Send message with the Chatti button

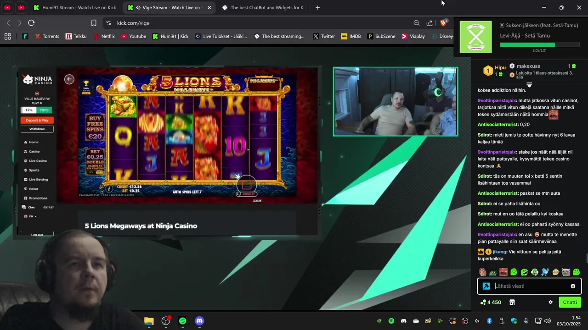click(x=570, y=302)
